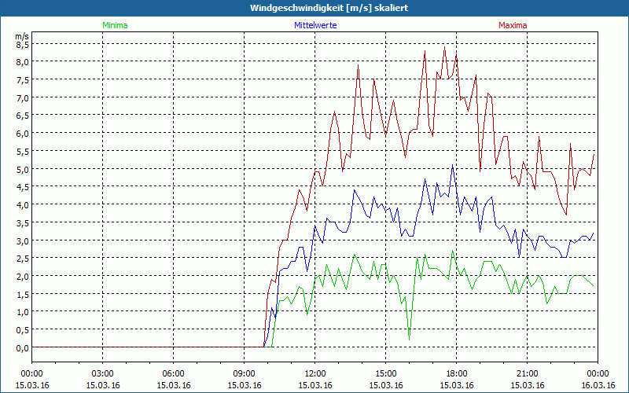Image resolution: width=629 pixels, height=393 pixels.
Task: Click the 4,0 y-axis value
Action: [x=23, y=204]
